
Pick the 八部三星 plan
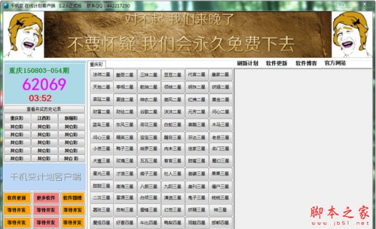pyautogui.click(x=149, y=186)
